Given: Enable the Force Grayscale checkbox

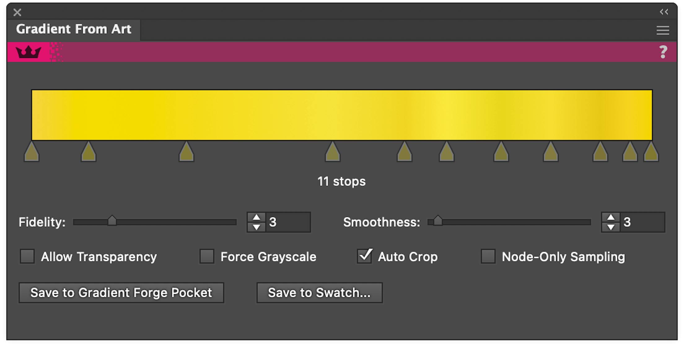Looking at the screenshot, I should [207, 256].
